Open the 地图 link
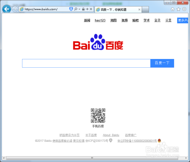 pos(113,20)
